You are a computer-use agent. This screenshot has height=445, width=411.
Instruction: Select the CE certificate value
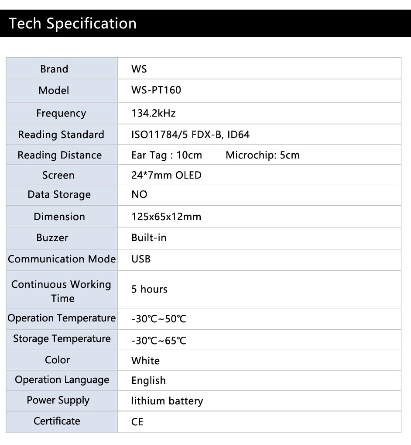137,422
